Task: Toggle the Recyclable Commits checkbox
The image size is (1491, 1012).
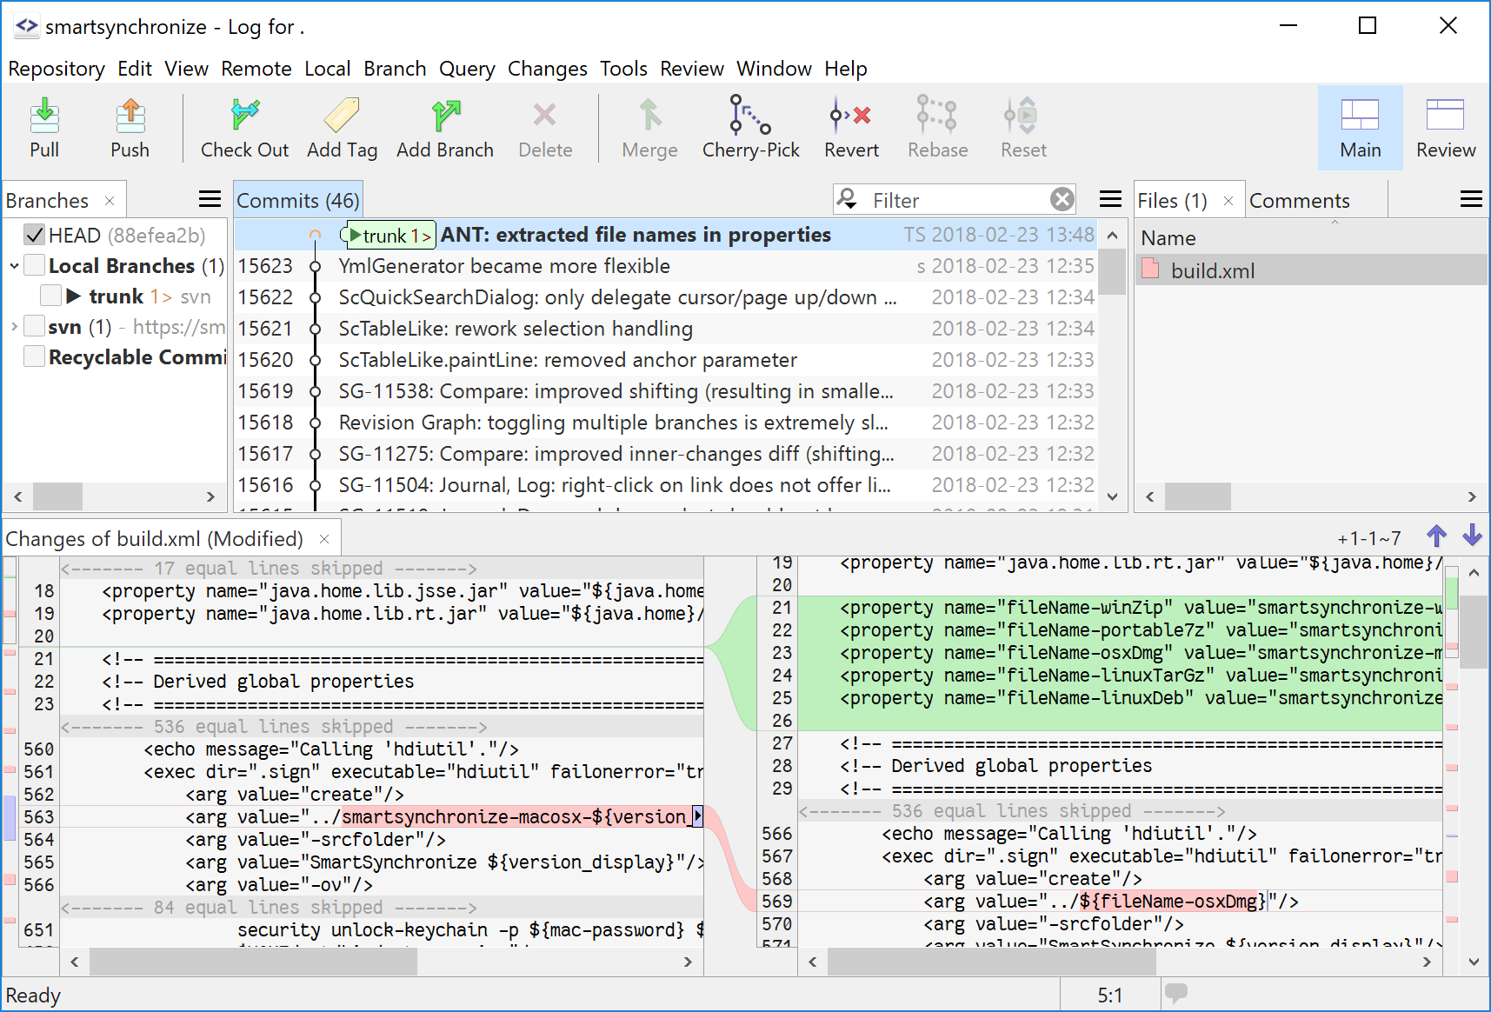Action: pyautogui.click(x=35, y=356)
